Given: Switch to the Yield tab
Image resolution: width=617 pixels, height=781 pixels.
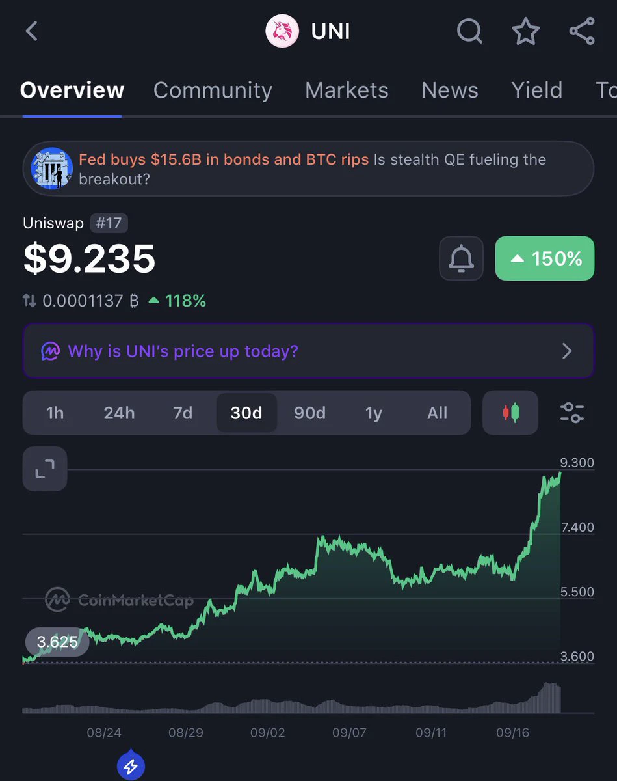Looking at the screenshot, I should (x=537, y=90).
